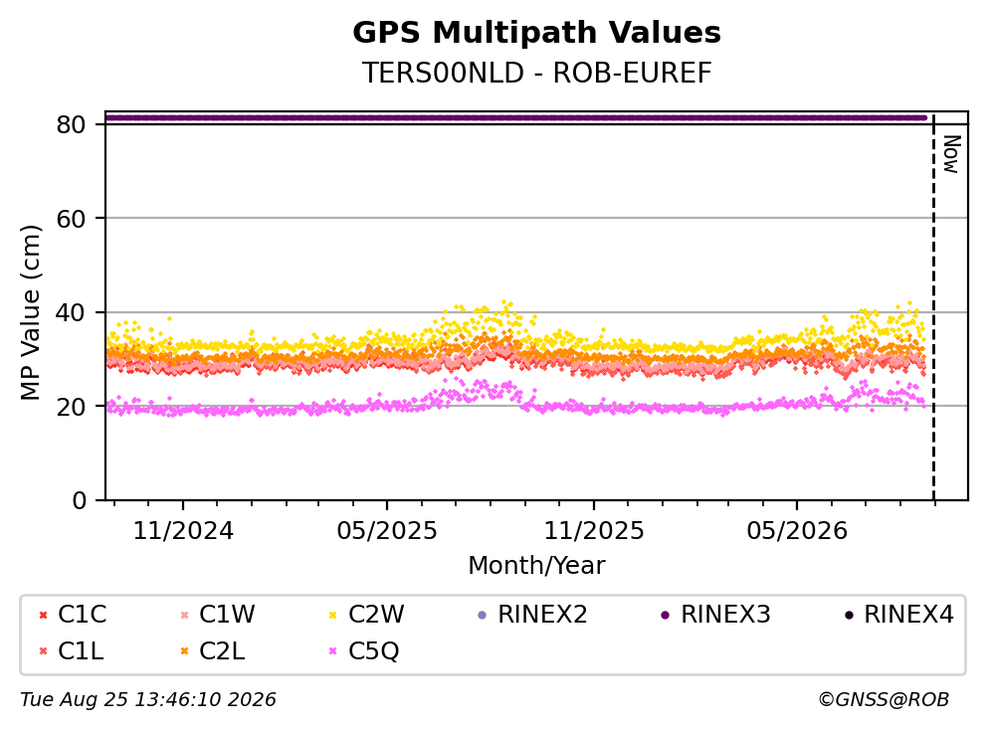Click the Month/Year axis label
988x730 pixels.
click(537, 566)
